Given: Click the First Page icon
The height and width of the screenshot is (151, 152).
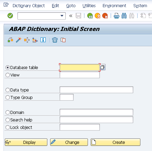Looking at the screenshot, I should (143, 16).
